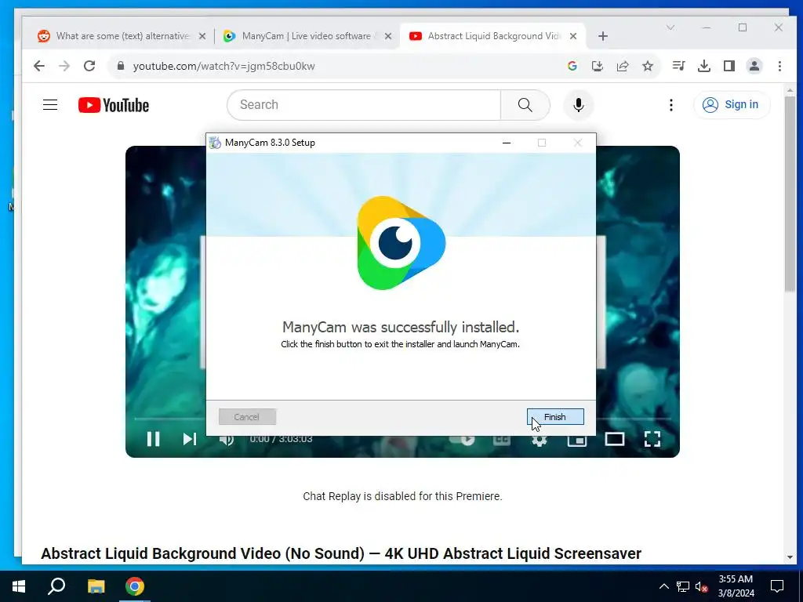
Task: Open network status tray icon
Action: (x=683, y=586)
